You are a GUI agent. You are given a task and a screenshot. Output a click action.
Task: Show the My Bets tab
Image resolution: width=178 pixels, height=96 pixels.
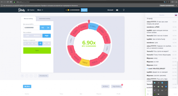[27, 86]
